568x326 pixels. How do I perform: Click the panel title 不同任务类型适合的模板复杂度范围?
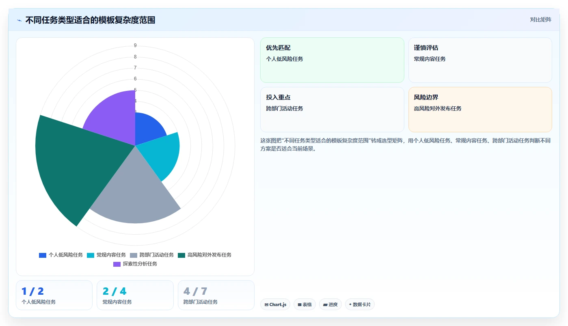pyautogui.click(x=90, y=20)
